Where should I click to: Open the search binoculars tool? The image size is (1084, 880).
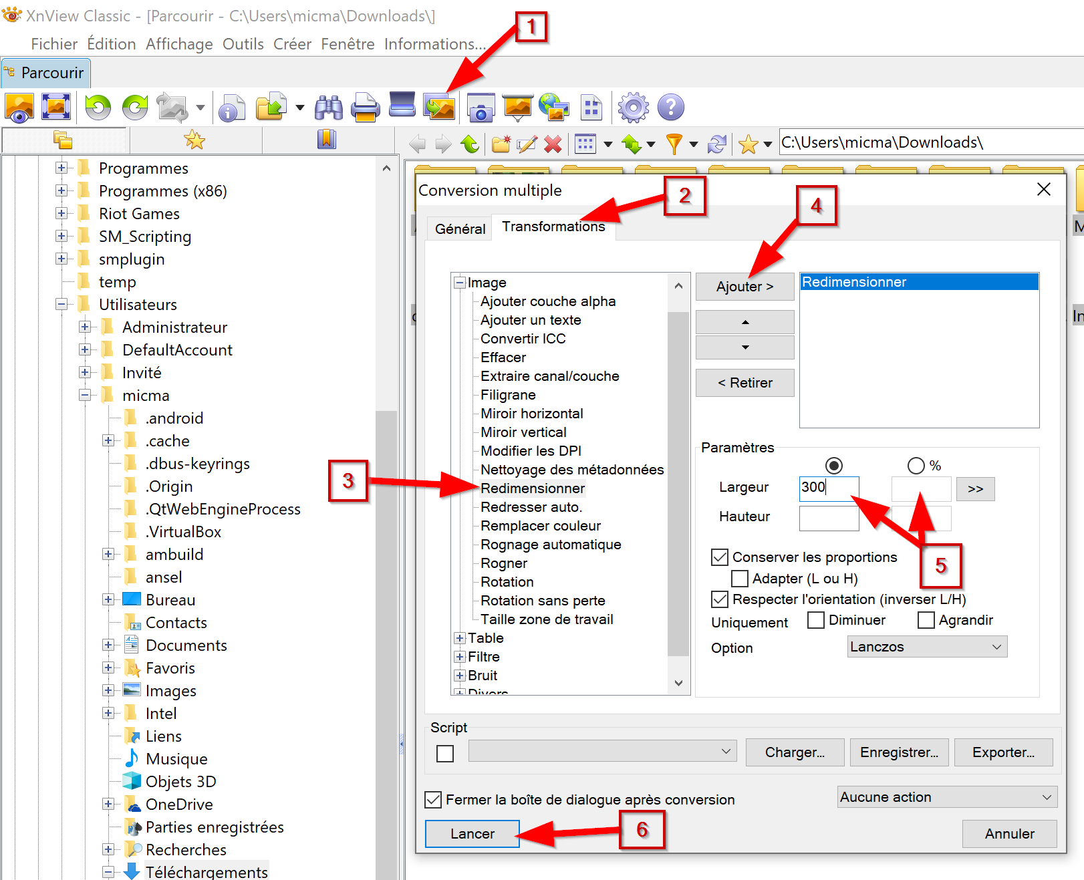point(329,108)
